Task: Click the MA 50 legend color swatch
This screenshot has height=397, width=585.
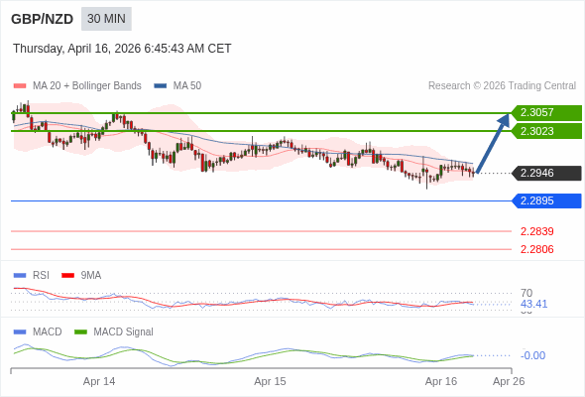Action: [161, 86]
